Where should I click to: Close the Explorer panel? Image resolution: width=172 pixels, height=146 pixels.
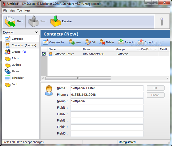(36, 32)
